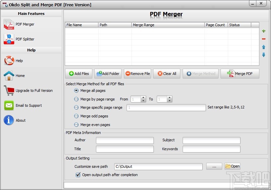271x190 pixels.
Task: Click the Remove File button
Action: (x=137, y=74)
